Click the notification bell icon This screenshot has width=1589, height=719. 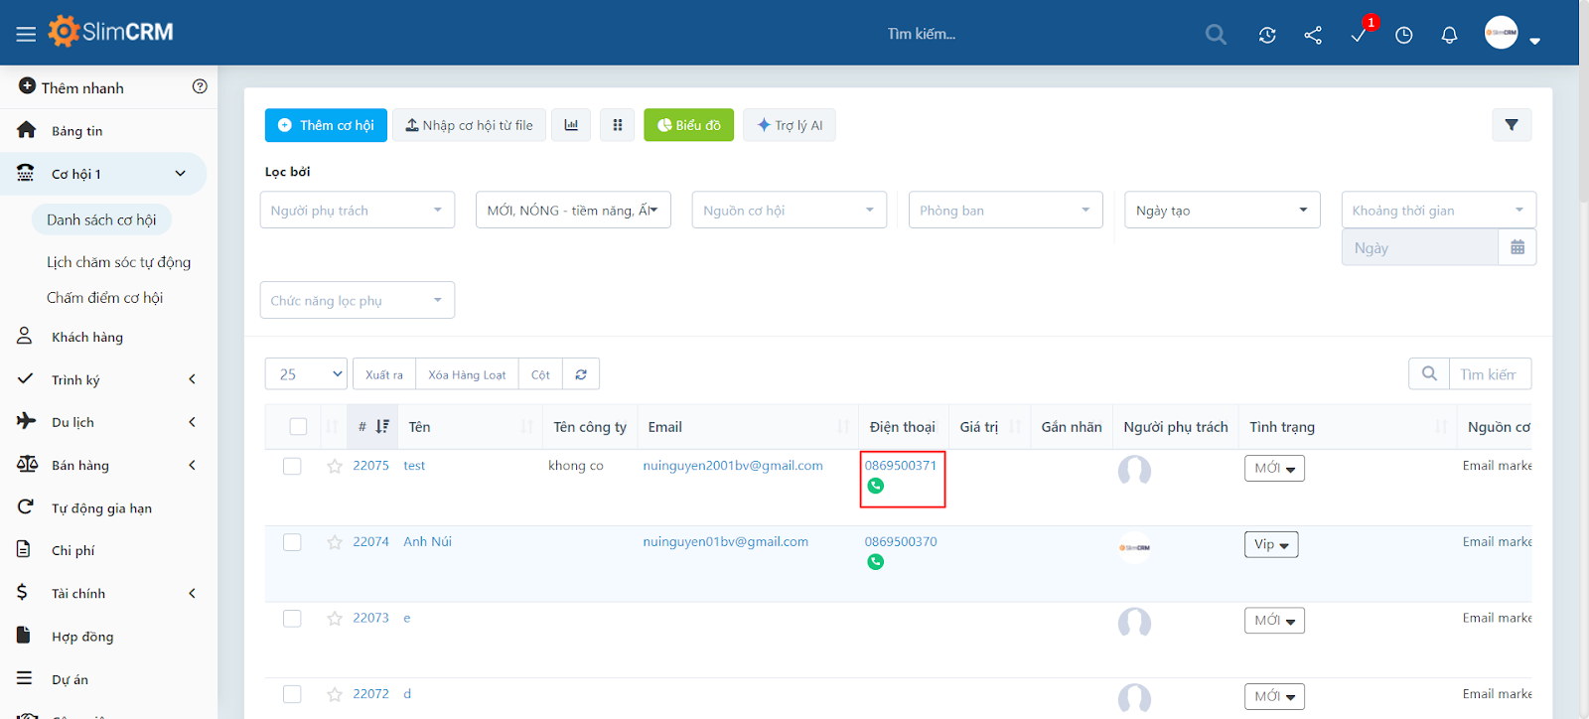[x=1449, y=36]
